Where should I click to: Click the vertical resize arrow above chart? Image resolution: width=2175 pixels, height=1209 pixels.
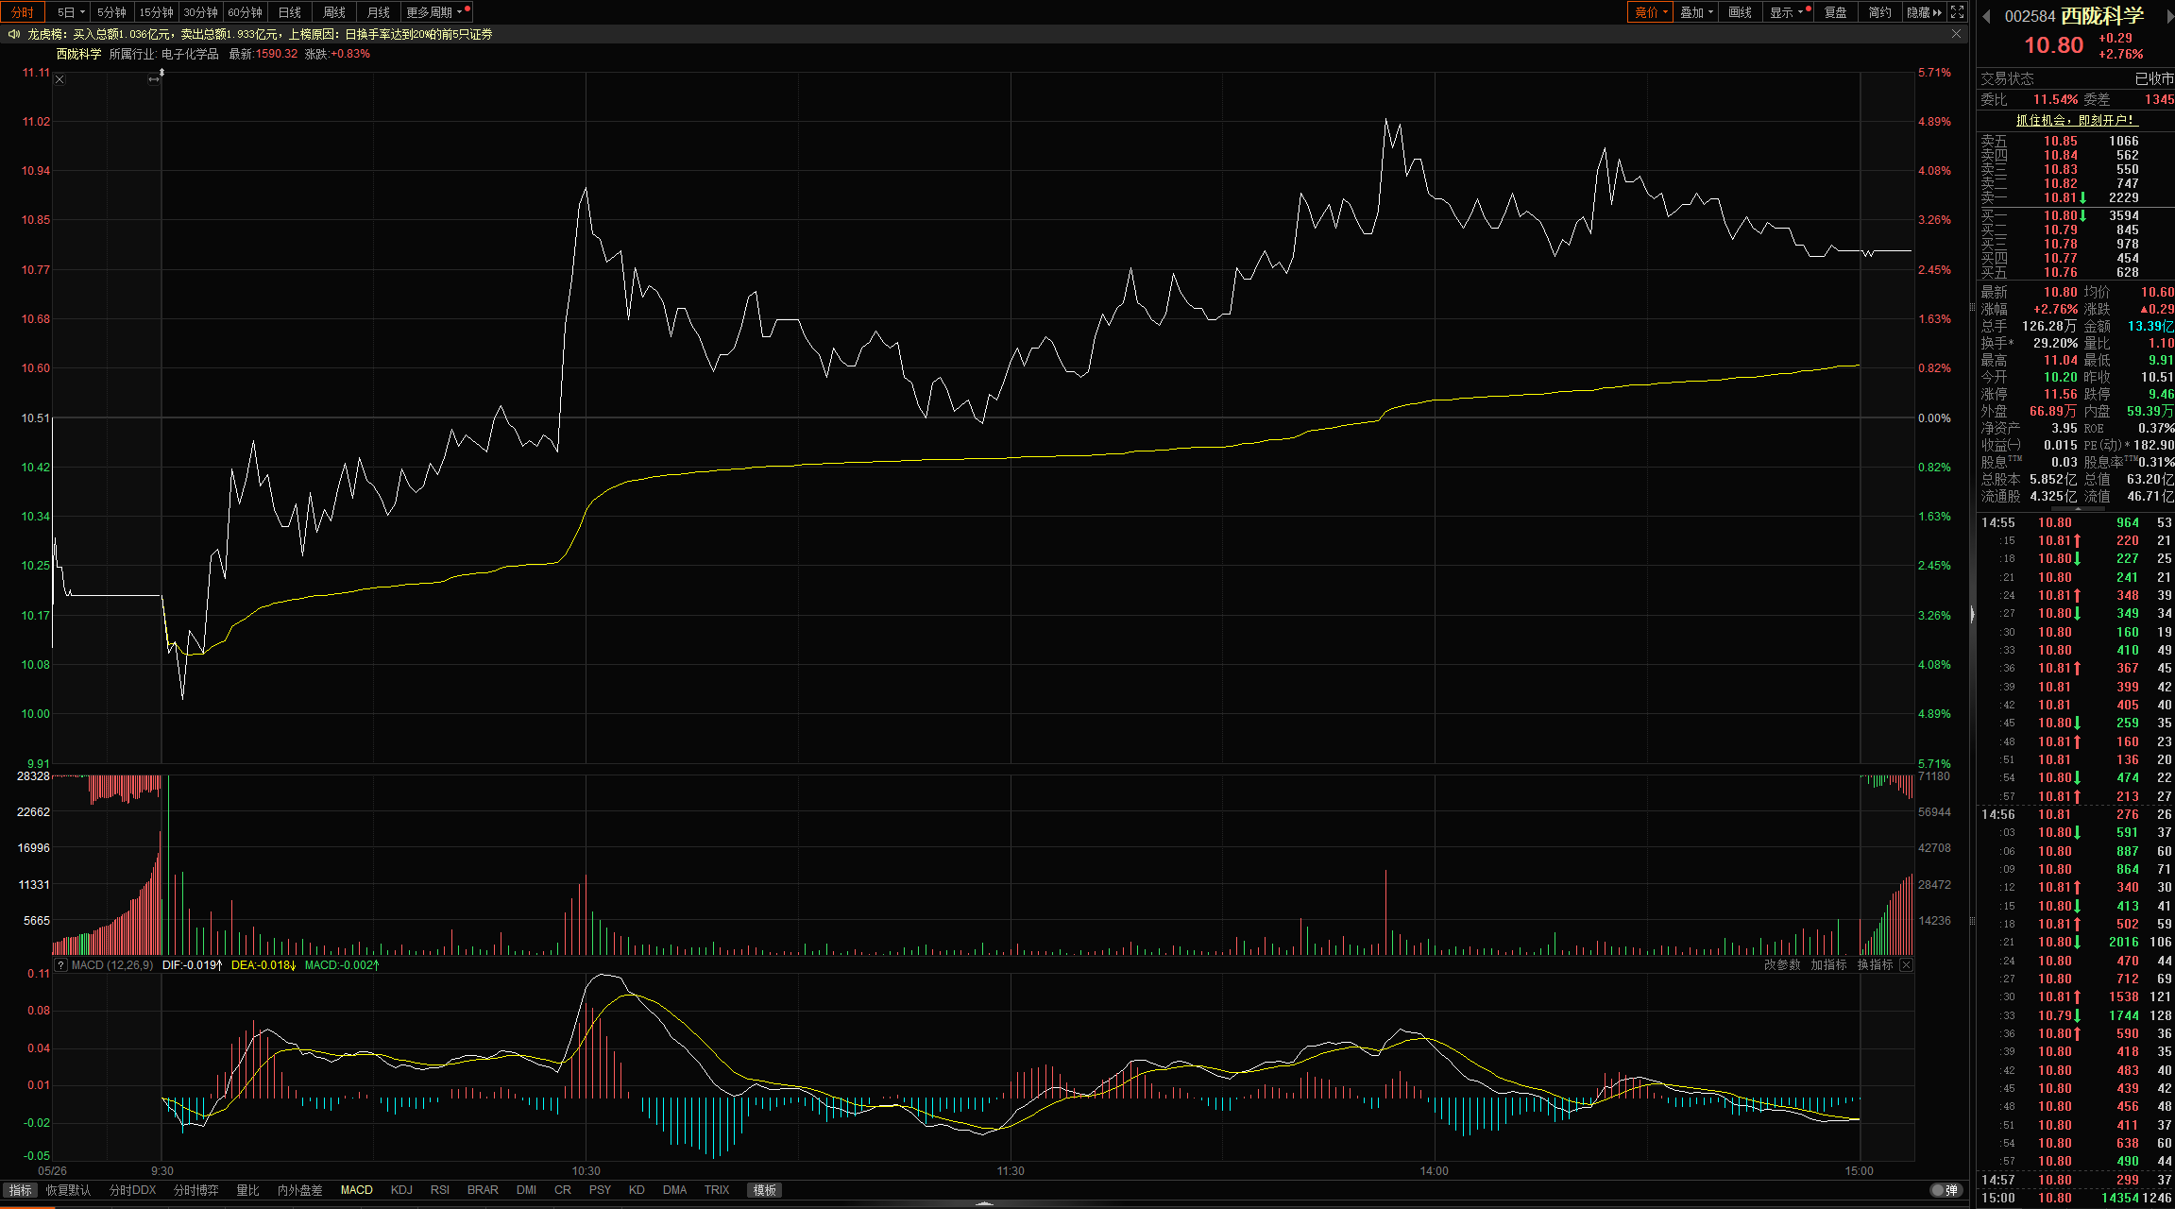(x=161, y=72)
